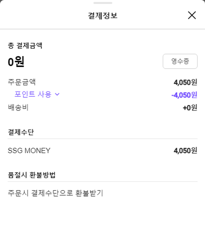Click the SSG MONEY payment method
205x226 pixels.
(29, 150)
